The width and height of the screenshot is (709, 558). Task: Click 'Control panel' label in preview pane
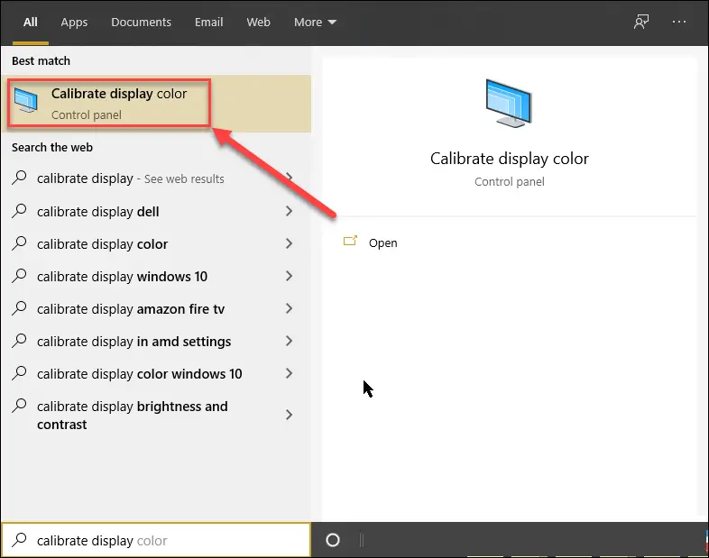point(509,181)
